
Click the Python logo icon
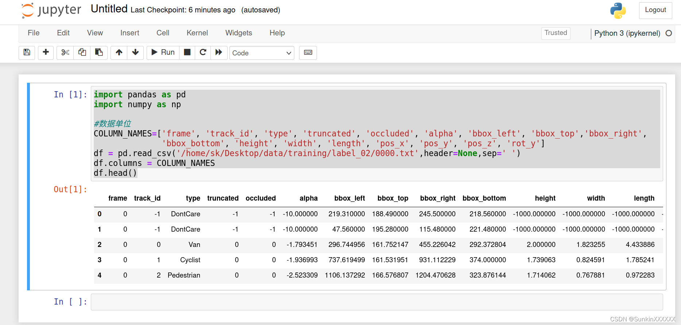[x=618, y=11]
